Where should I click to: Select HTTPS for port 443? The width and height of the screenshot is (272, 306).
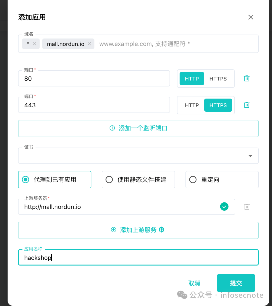coord(218,105)
